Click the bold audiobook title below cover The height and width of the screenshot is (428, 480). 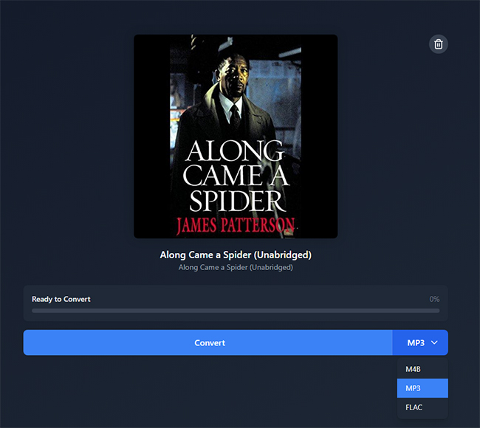point(236,255)
